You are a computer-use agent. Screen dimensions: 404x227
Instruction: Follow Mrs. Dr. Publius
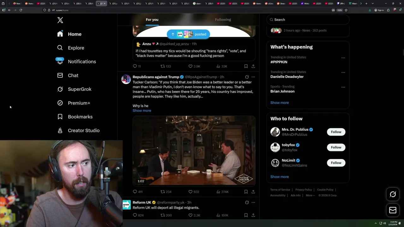tap(336, 132)
